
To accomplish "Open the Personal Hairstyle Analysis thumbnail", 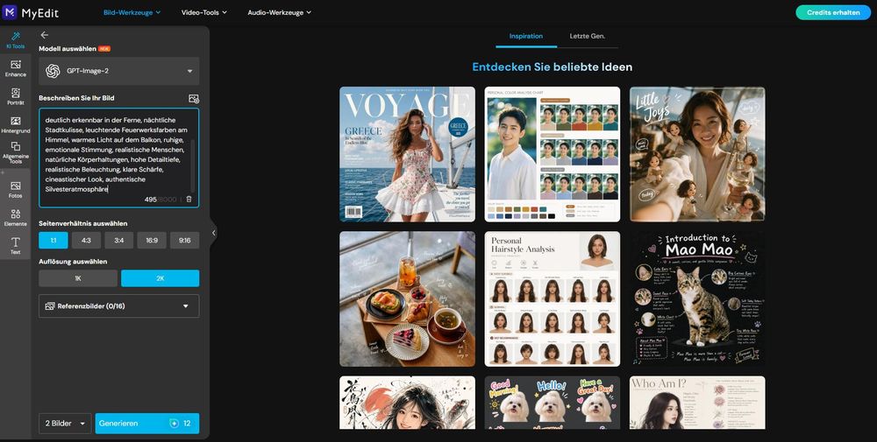I will click(x=552, y=299).
